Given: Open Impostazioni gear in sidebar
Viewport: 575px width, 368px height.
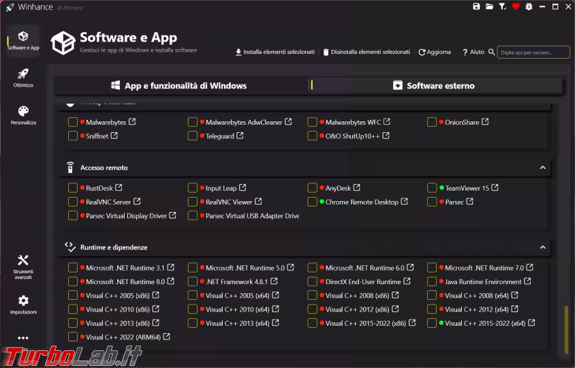Looking at the screenshot, I should (23, 304).
